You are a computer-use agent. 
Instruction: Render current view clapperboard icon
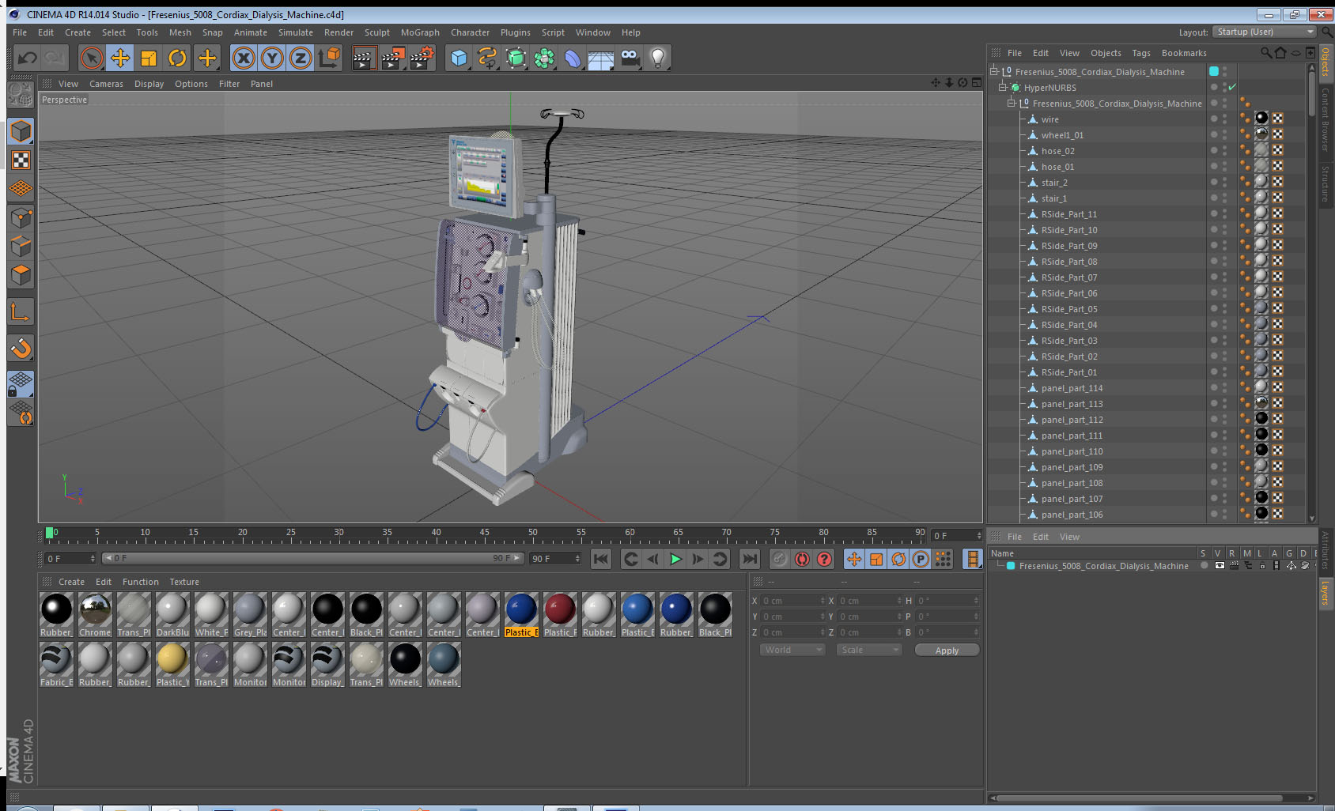point(363,58)
